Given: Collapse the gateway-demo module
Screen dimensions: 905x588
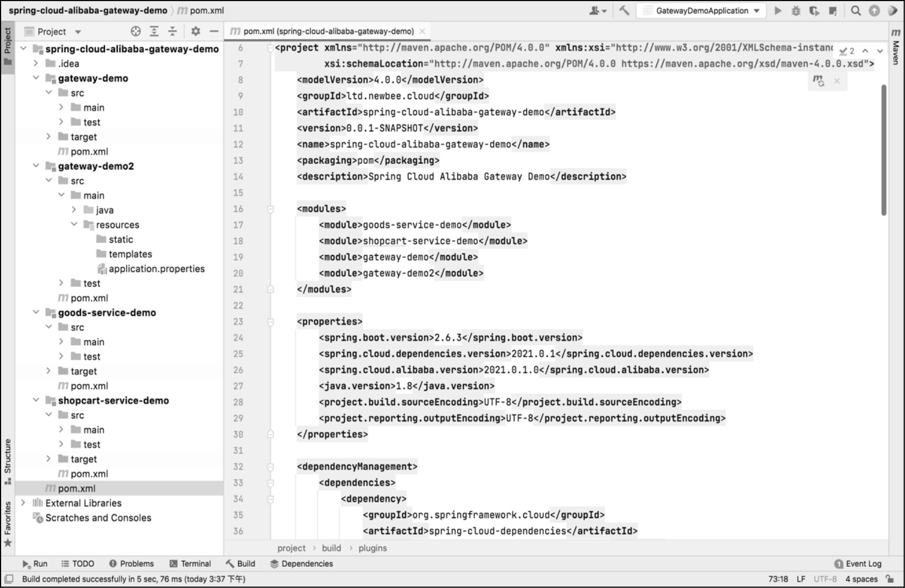Looking at the screenshot, I should pyautogui.click(x=36, y=78).
